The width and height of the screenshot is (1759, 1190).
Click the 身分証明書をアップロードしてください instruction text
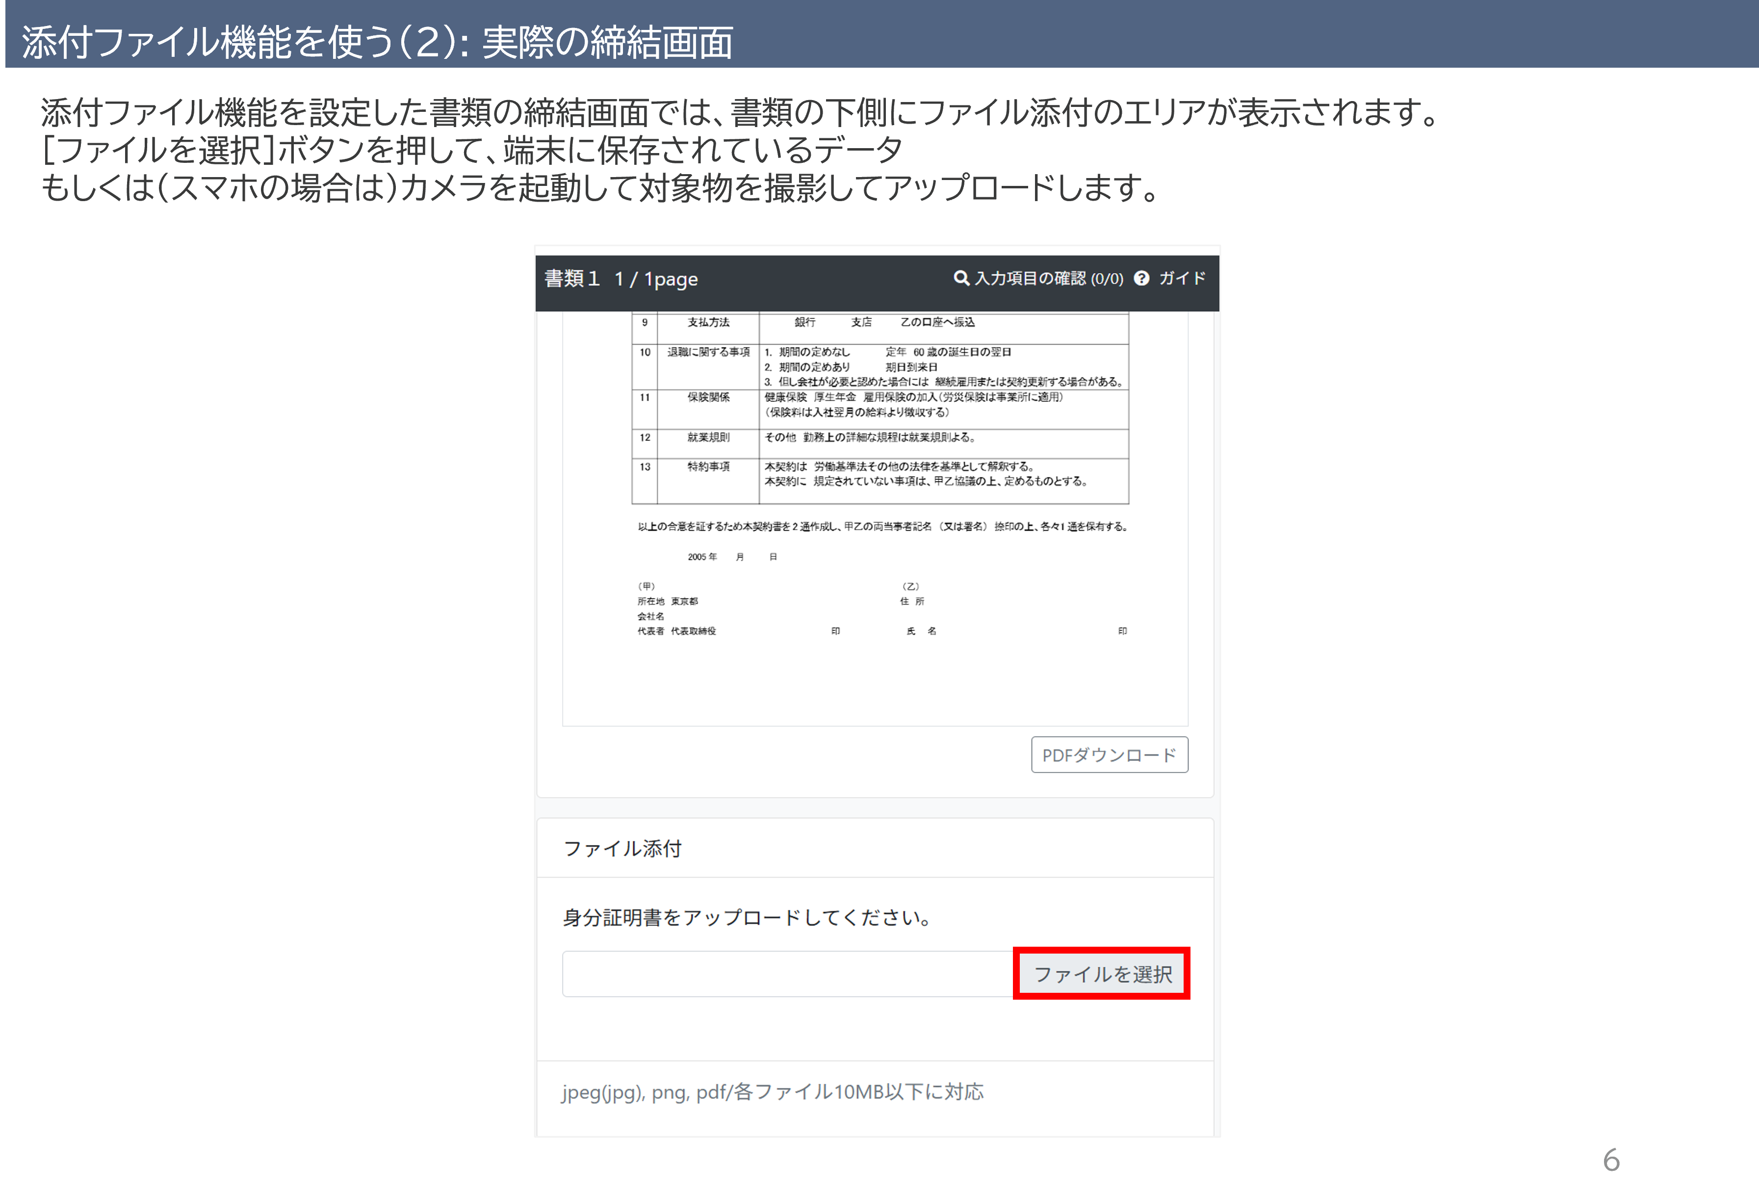[747, 917]
